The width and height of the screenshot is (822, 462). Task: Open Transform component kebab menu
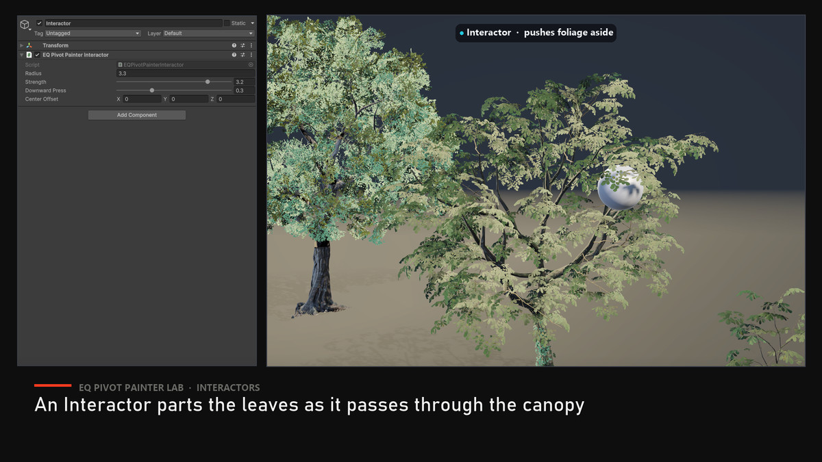point(251,46)
